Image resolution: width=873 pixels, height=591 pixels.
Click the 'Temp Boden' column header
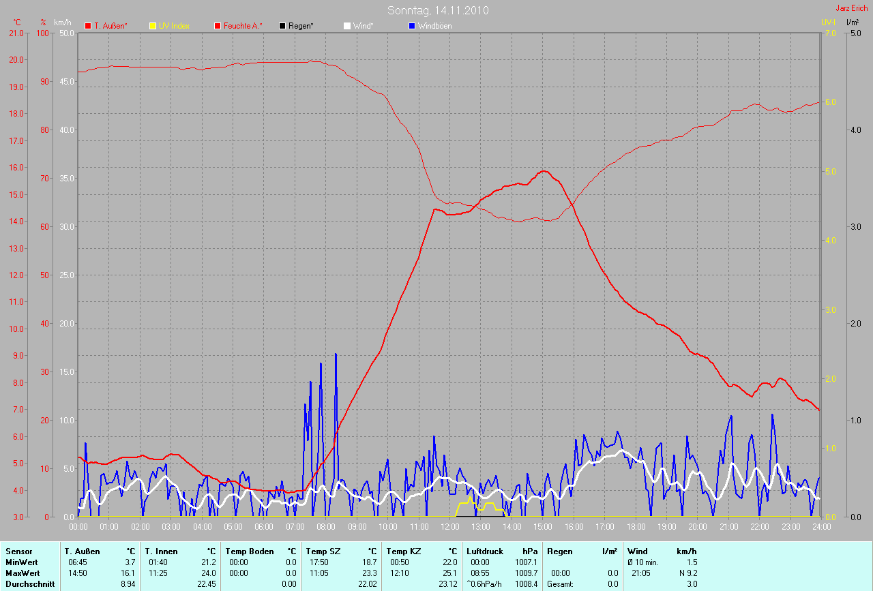pyautogui.click(x=250, y=551)
